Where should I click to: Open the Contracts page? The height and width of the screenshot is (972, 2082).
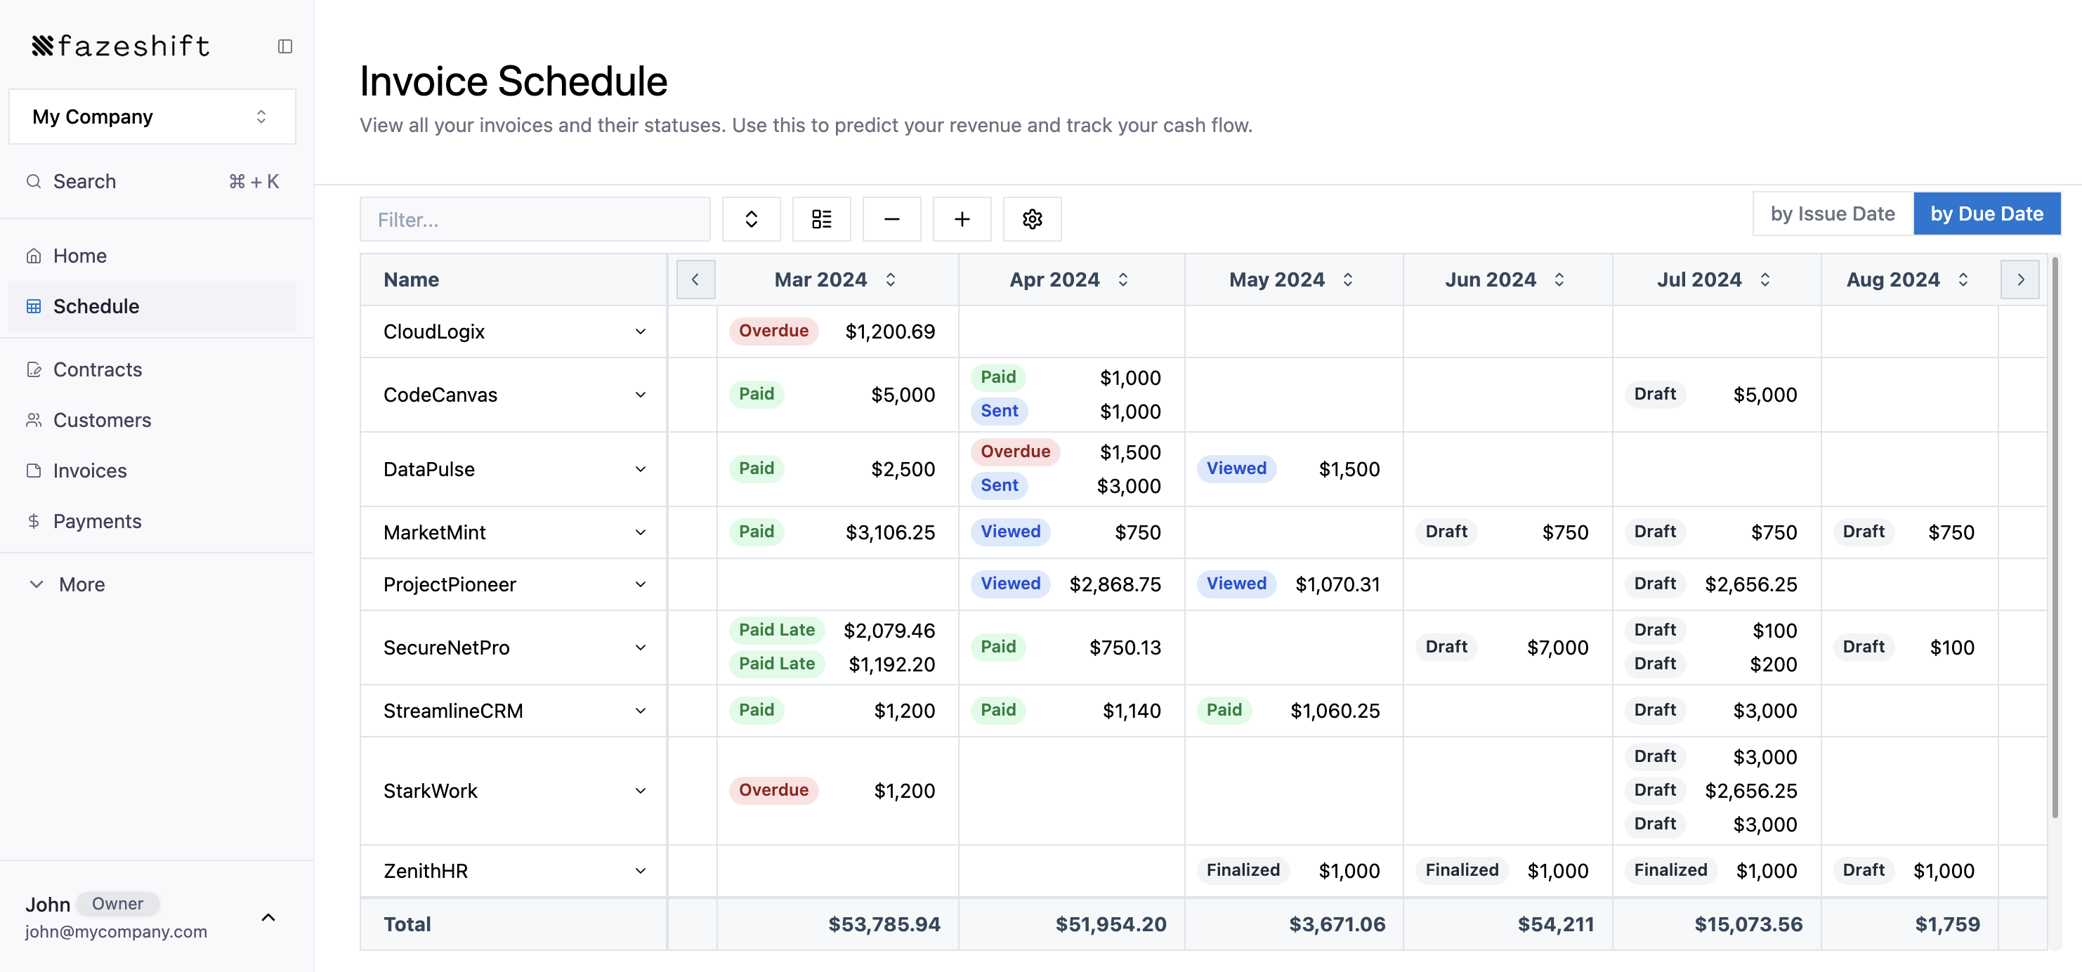click(97, 369)
